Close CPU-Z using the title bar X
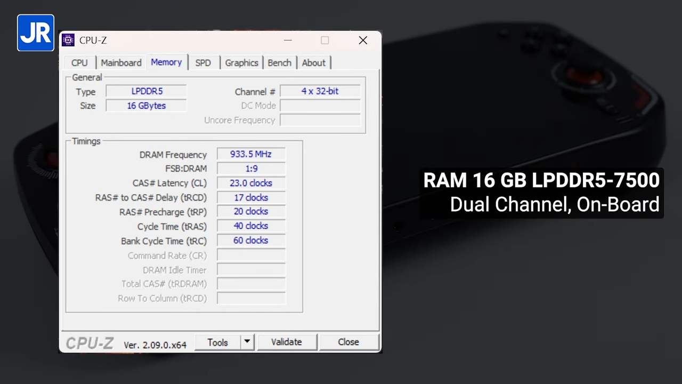The image size is (682, 384). 363,41
